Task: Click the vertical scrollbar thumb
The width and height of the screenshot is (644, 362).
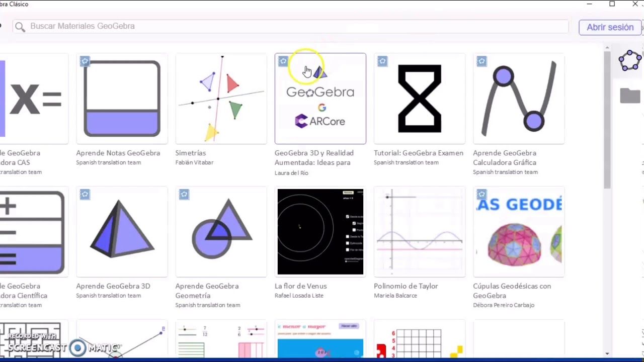Action: [607, 120]
